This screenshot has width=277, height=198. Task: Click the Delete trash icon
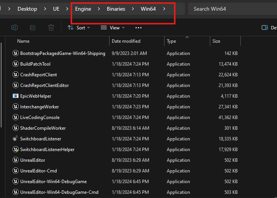coord(51,27)
